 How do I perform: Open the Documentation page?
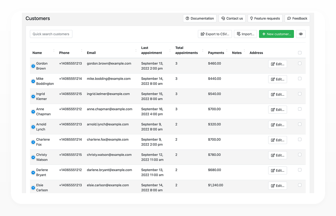tap(200, 18)
